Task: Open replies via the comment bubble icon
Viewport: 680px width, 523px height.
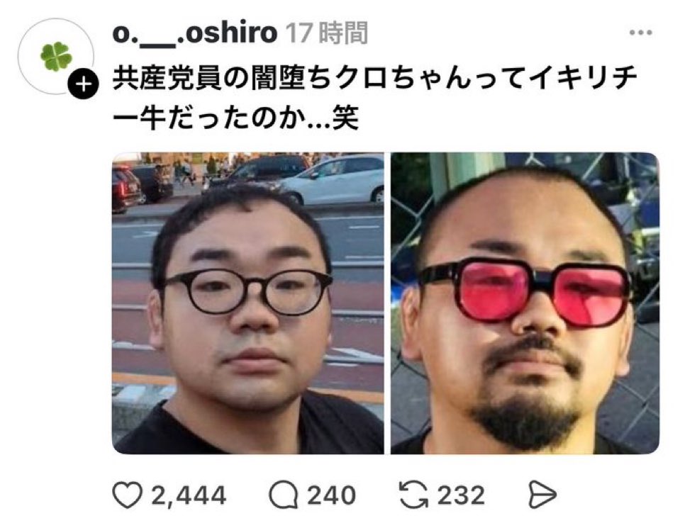Action: [x=284, y=495]
